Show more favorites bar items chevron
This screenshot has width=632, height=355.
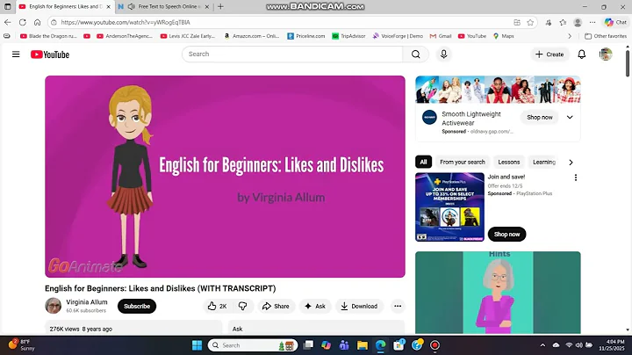pos(570,36)
